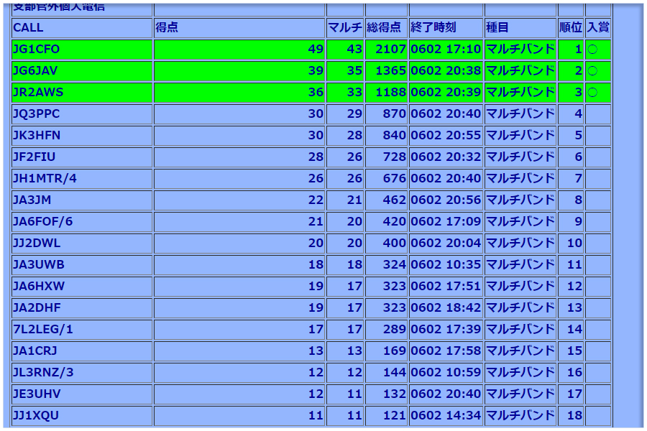This screenshot has height=431, width=647.
Task: Select the JL3RNZ/3 call sign cell
Action: pyautogui.click(x=82, y=373)
